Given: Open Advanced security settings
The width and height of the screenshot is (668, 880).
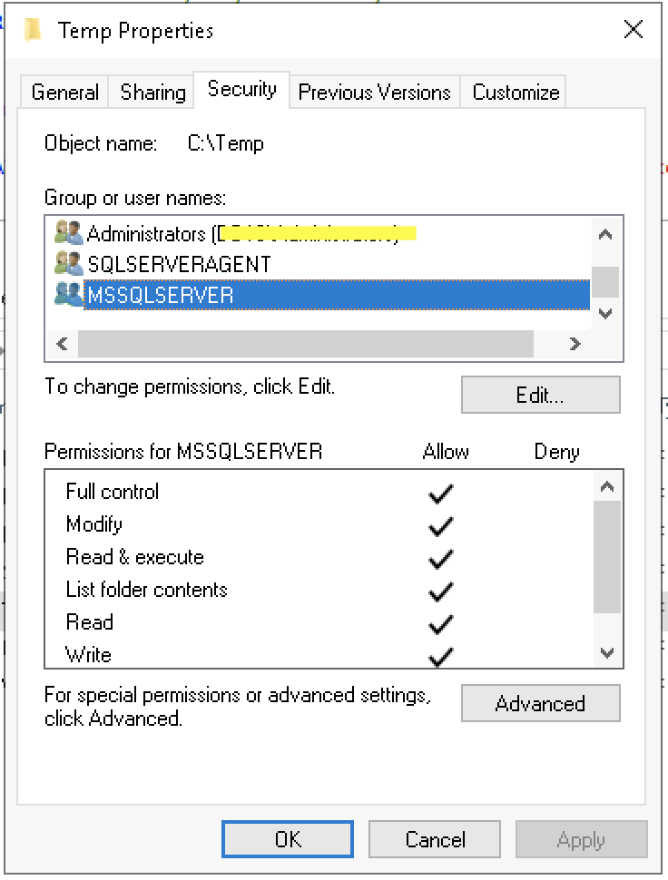Looking at the screenshot, I should [540, 703].
